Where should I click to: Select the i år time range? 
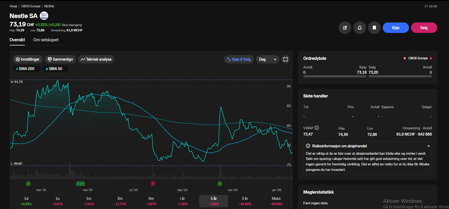tap(183, 201)
